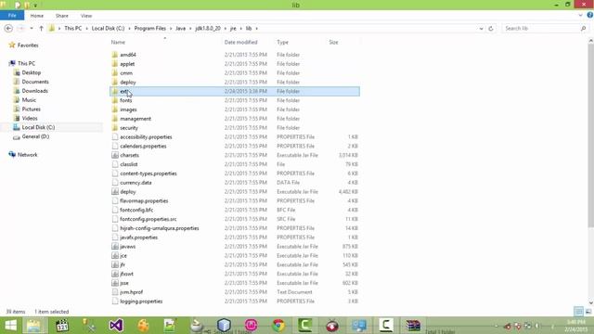
Task: Switch to details view layout icon
Action: click(578, 312)
